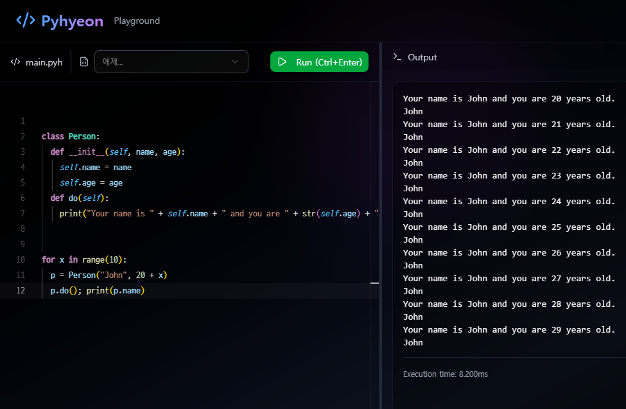Viewport: 626px width, 409px height.
Task: Select line number 2 in the gutter
Action: pos(22,137)
